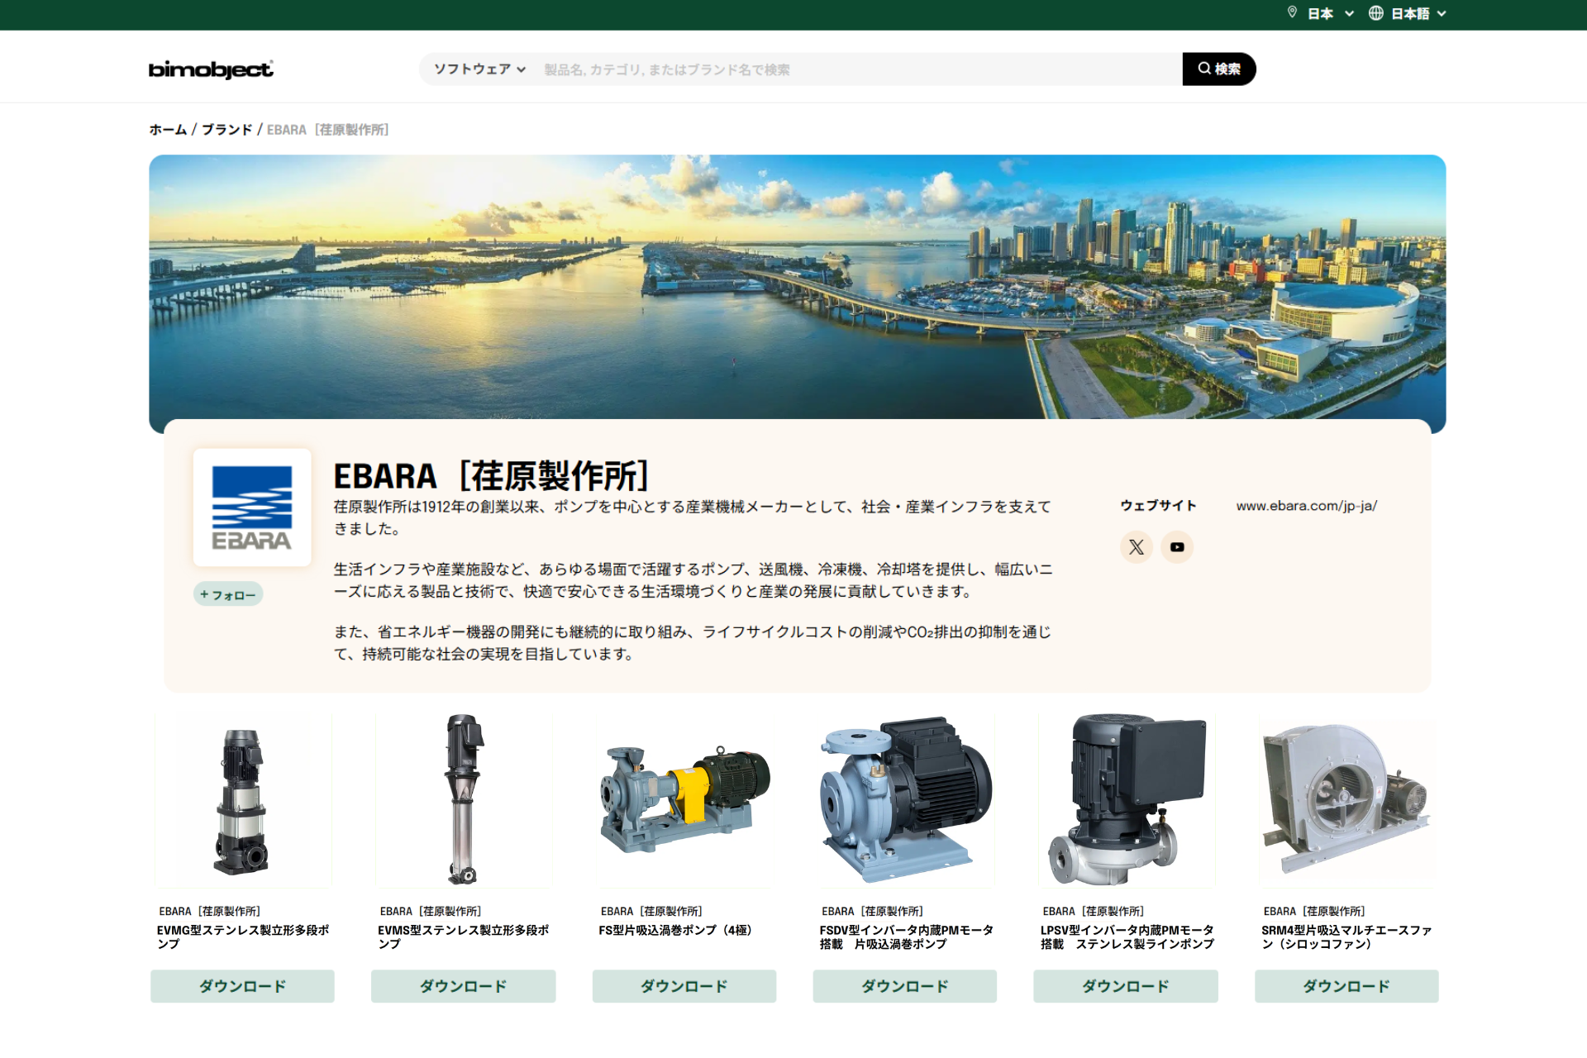Download the SRM4型 fan BIM object

[x=1346, y=985]
